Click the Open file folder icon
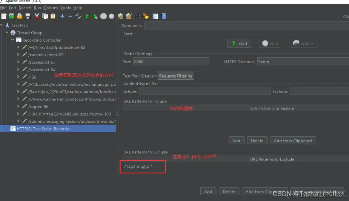This screenshot has height=201, width=349. (20, 16)
